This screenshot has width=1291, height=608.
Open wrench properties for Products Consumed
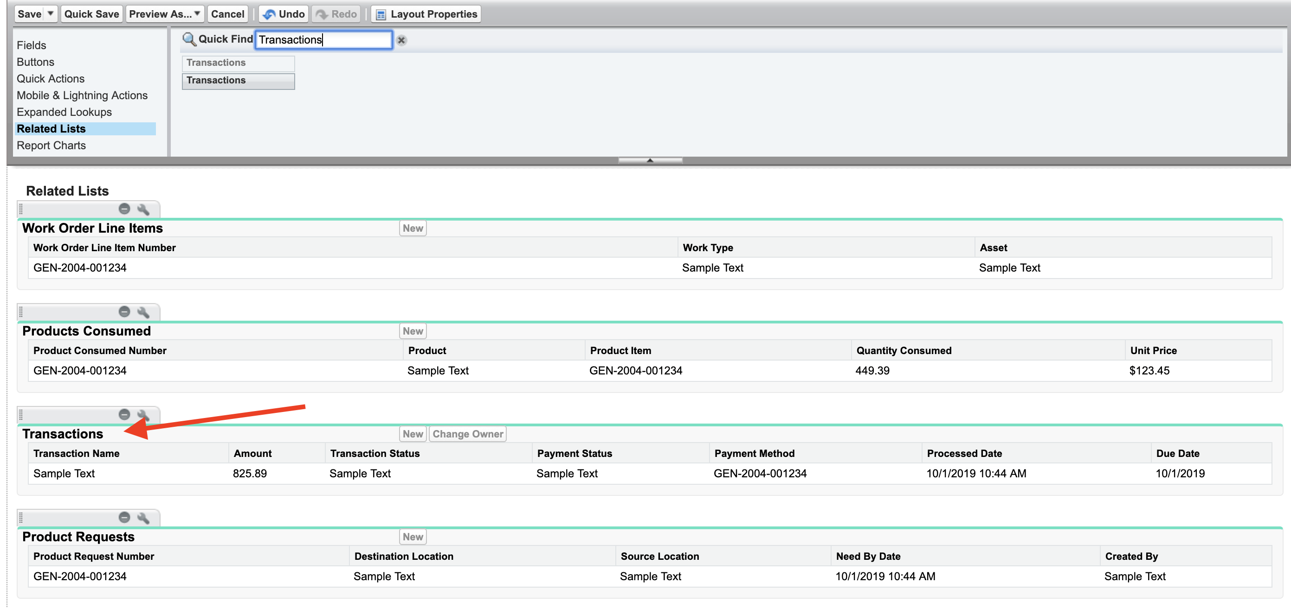143,312
